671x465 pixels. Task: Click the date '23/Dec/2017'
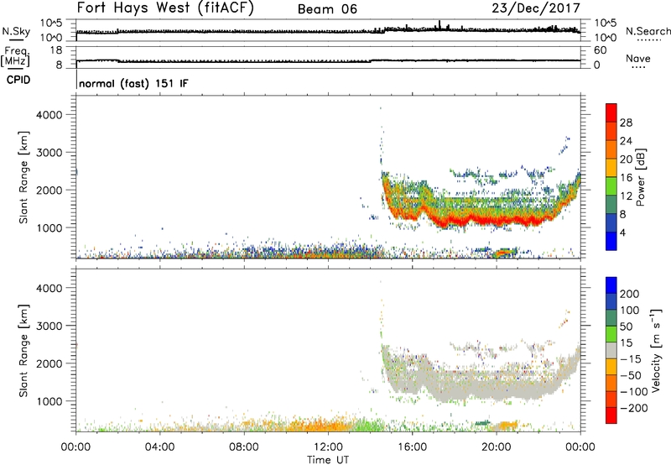(x=536, y=8)
